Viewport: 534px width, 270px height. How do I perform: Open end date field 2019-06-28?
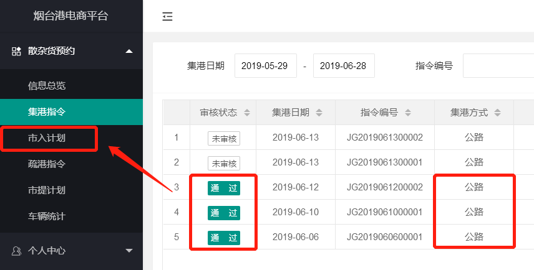pos(344,65)
